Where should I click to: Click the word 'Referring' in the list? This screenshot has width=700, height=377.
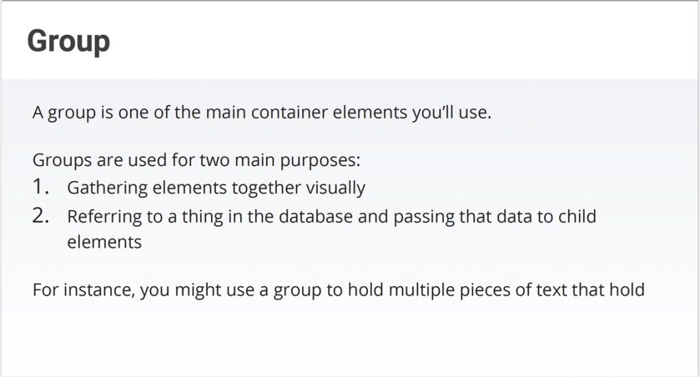[105, 217]
